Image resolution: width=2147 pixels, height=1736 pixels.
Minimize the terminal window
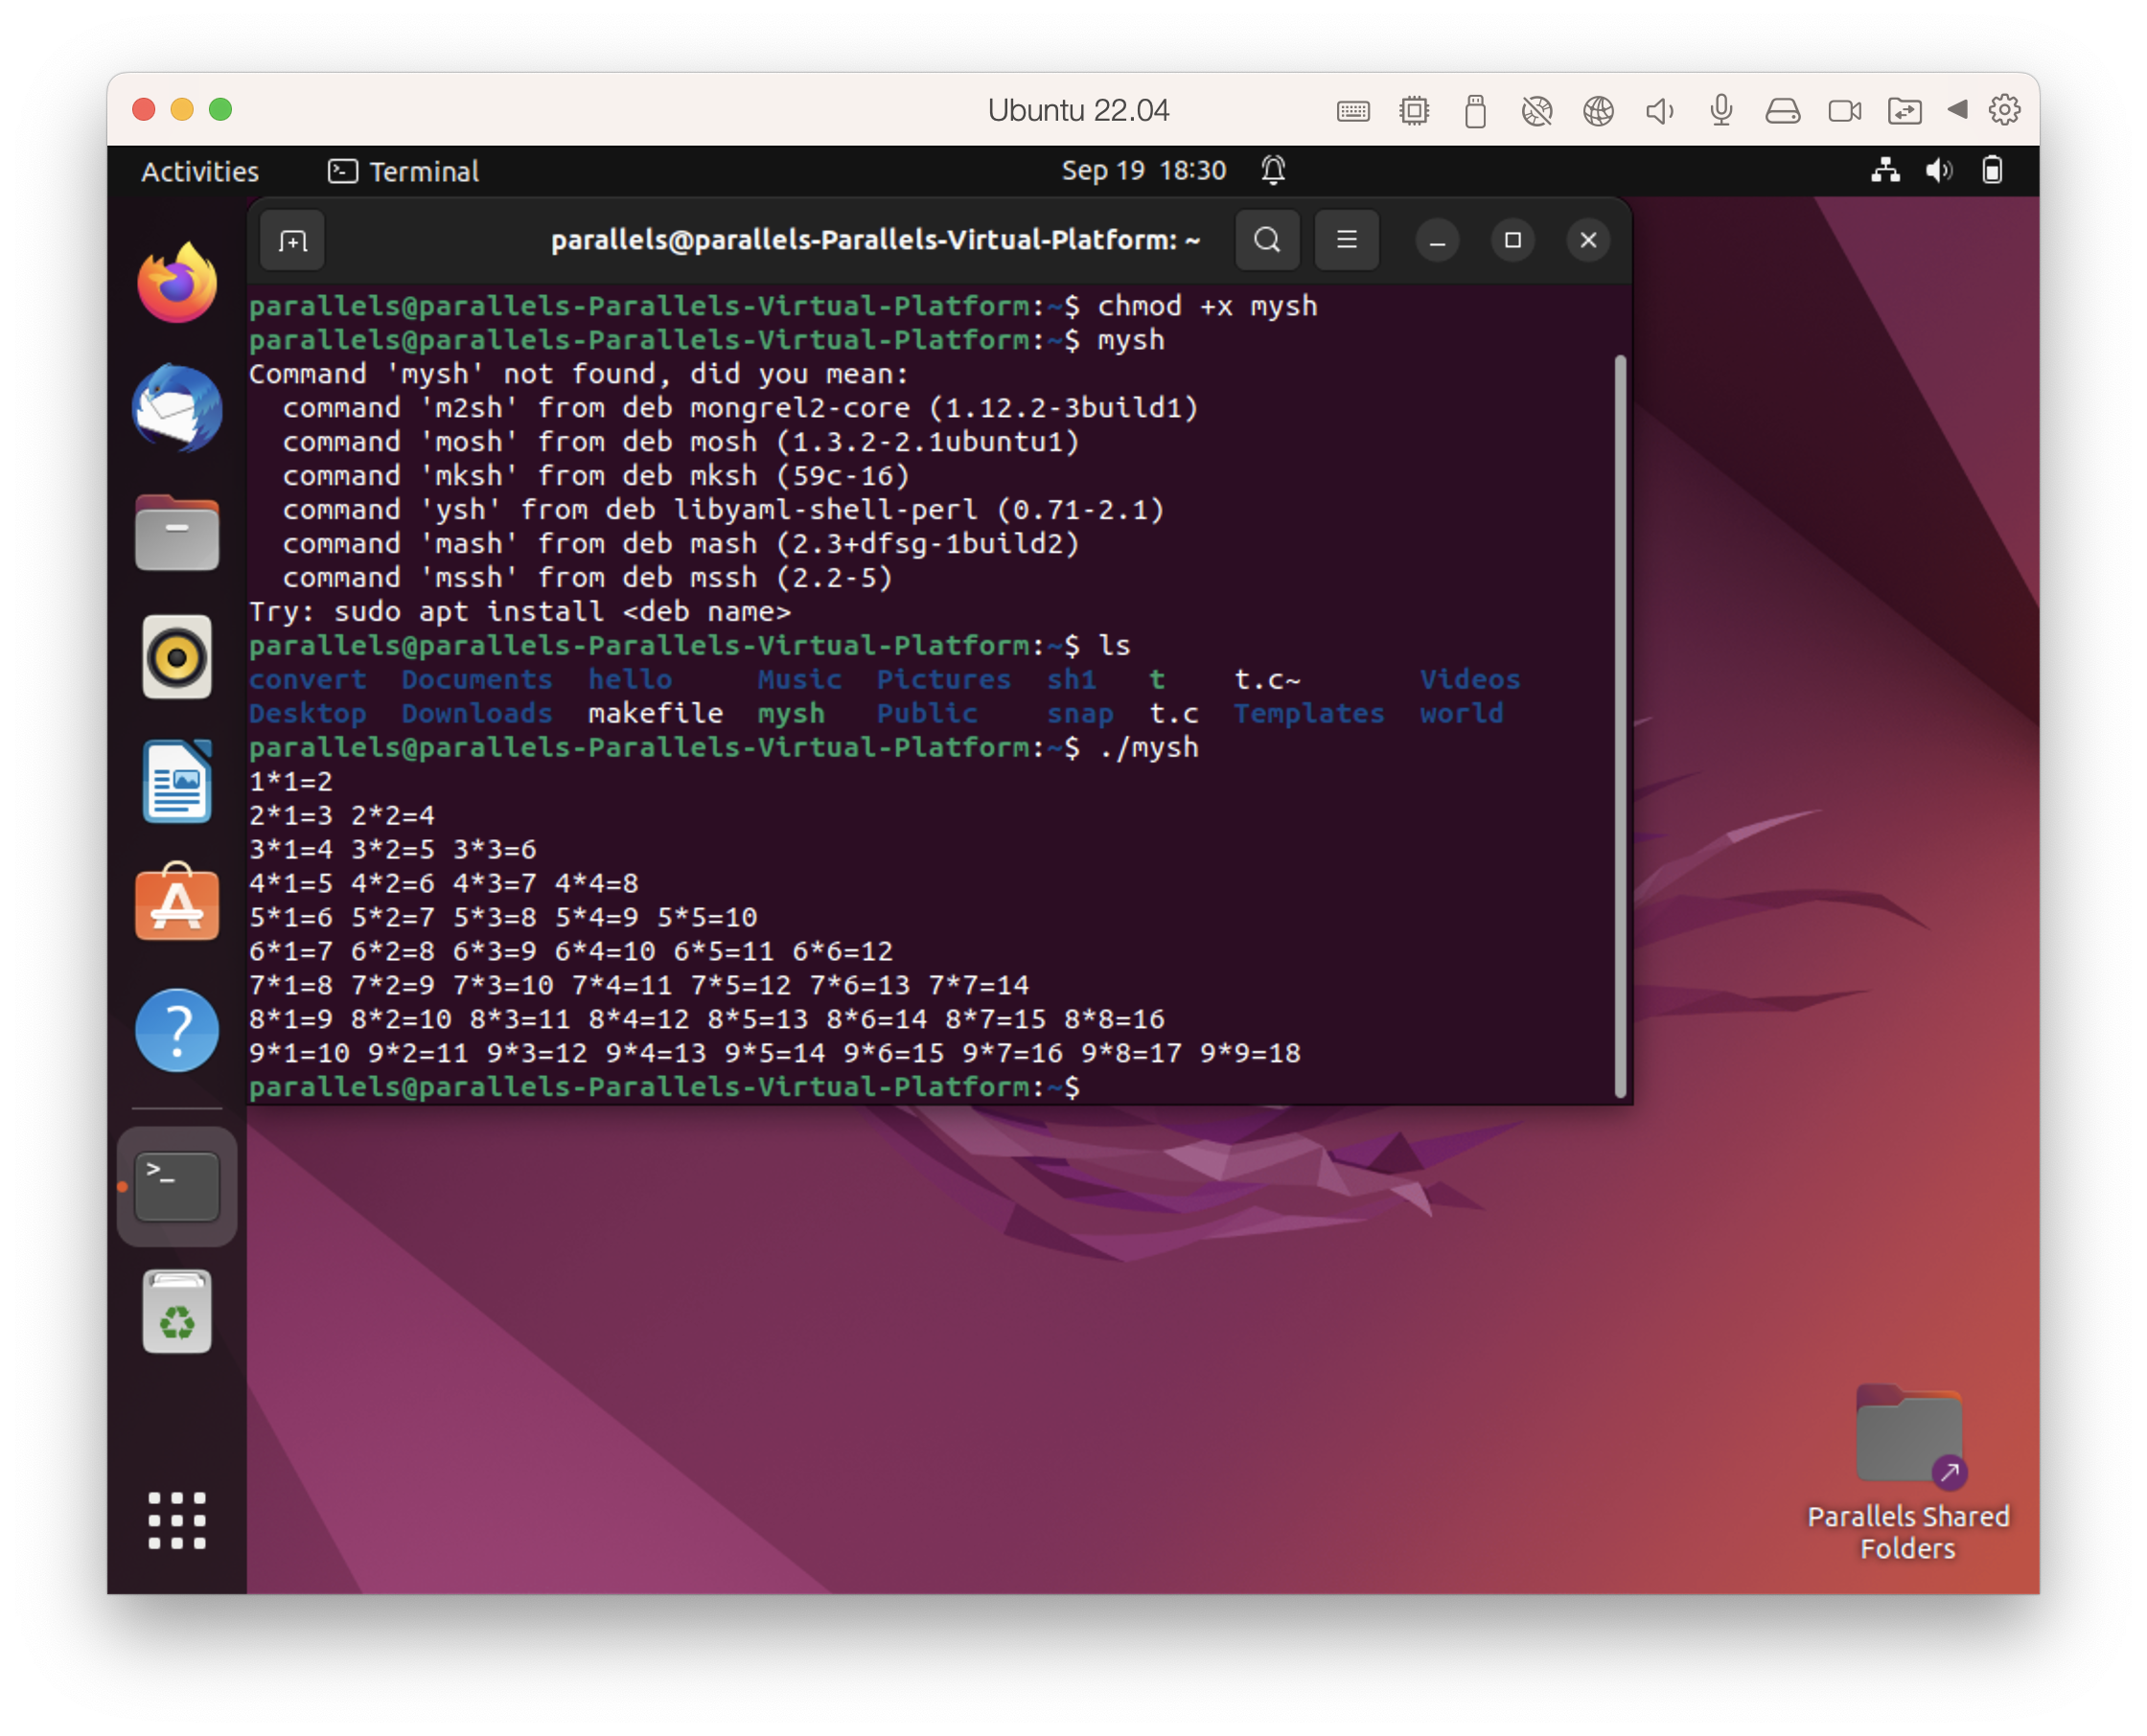[x=1437, y=240]
